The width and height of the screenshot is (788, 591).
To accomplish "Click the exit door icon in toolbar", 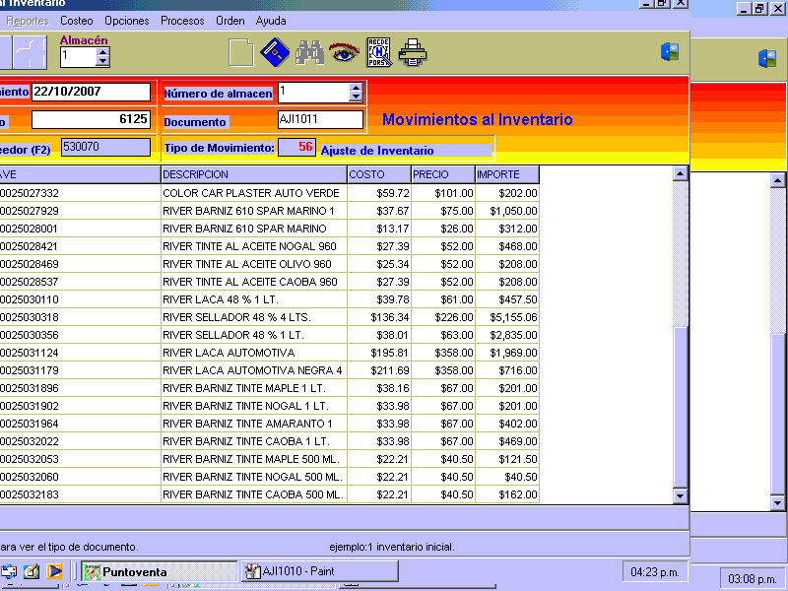I will [x=670, y=52].
